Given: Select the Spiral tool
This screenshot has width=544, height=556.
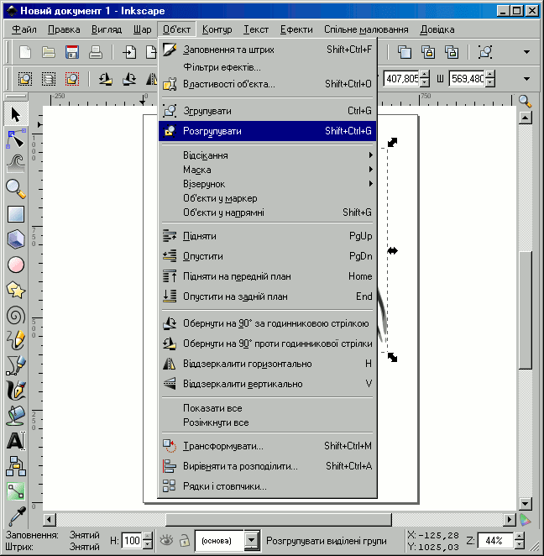Looking at the screenshot, I should point(16,316).
